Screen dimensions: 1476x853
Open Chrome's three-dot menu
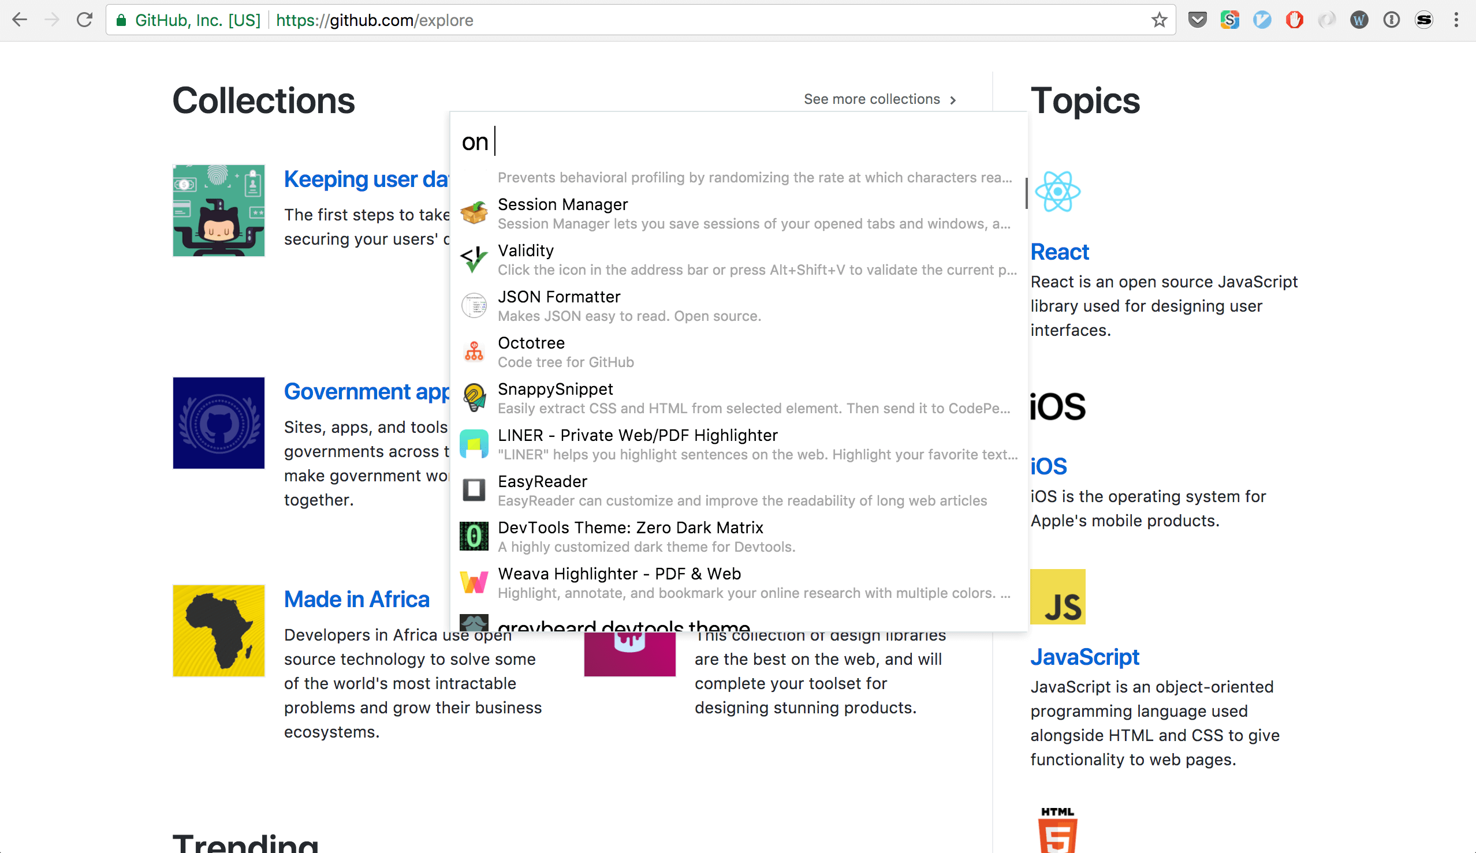1456,20
